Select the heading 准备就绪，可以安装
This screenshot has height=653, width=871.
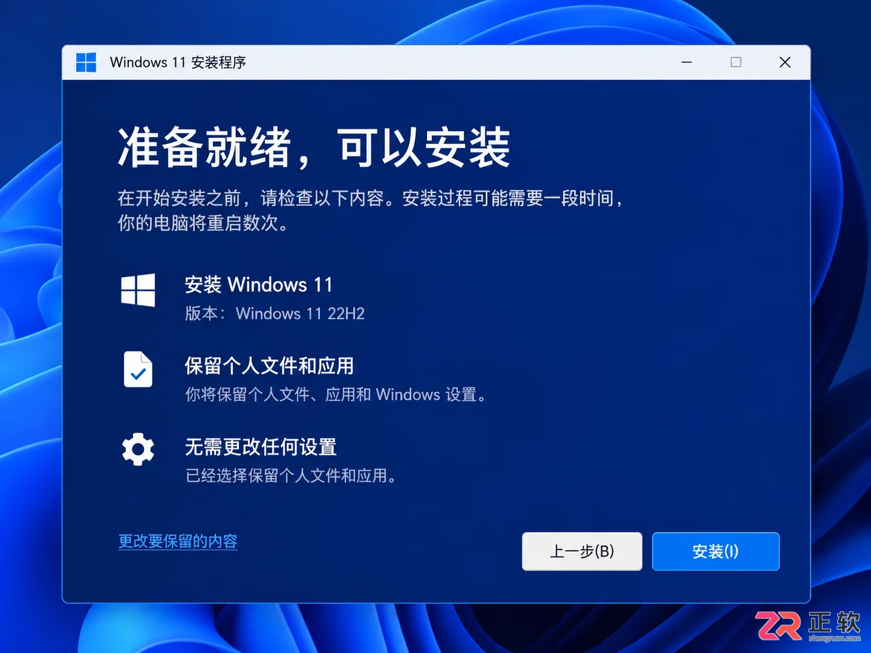point(314,148)
